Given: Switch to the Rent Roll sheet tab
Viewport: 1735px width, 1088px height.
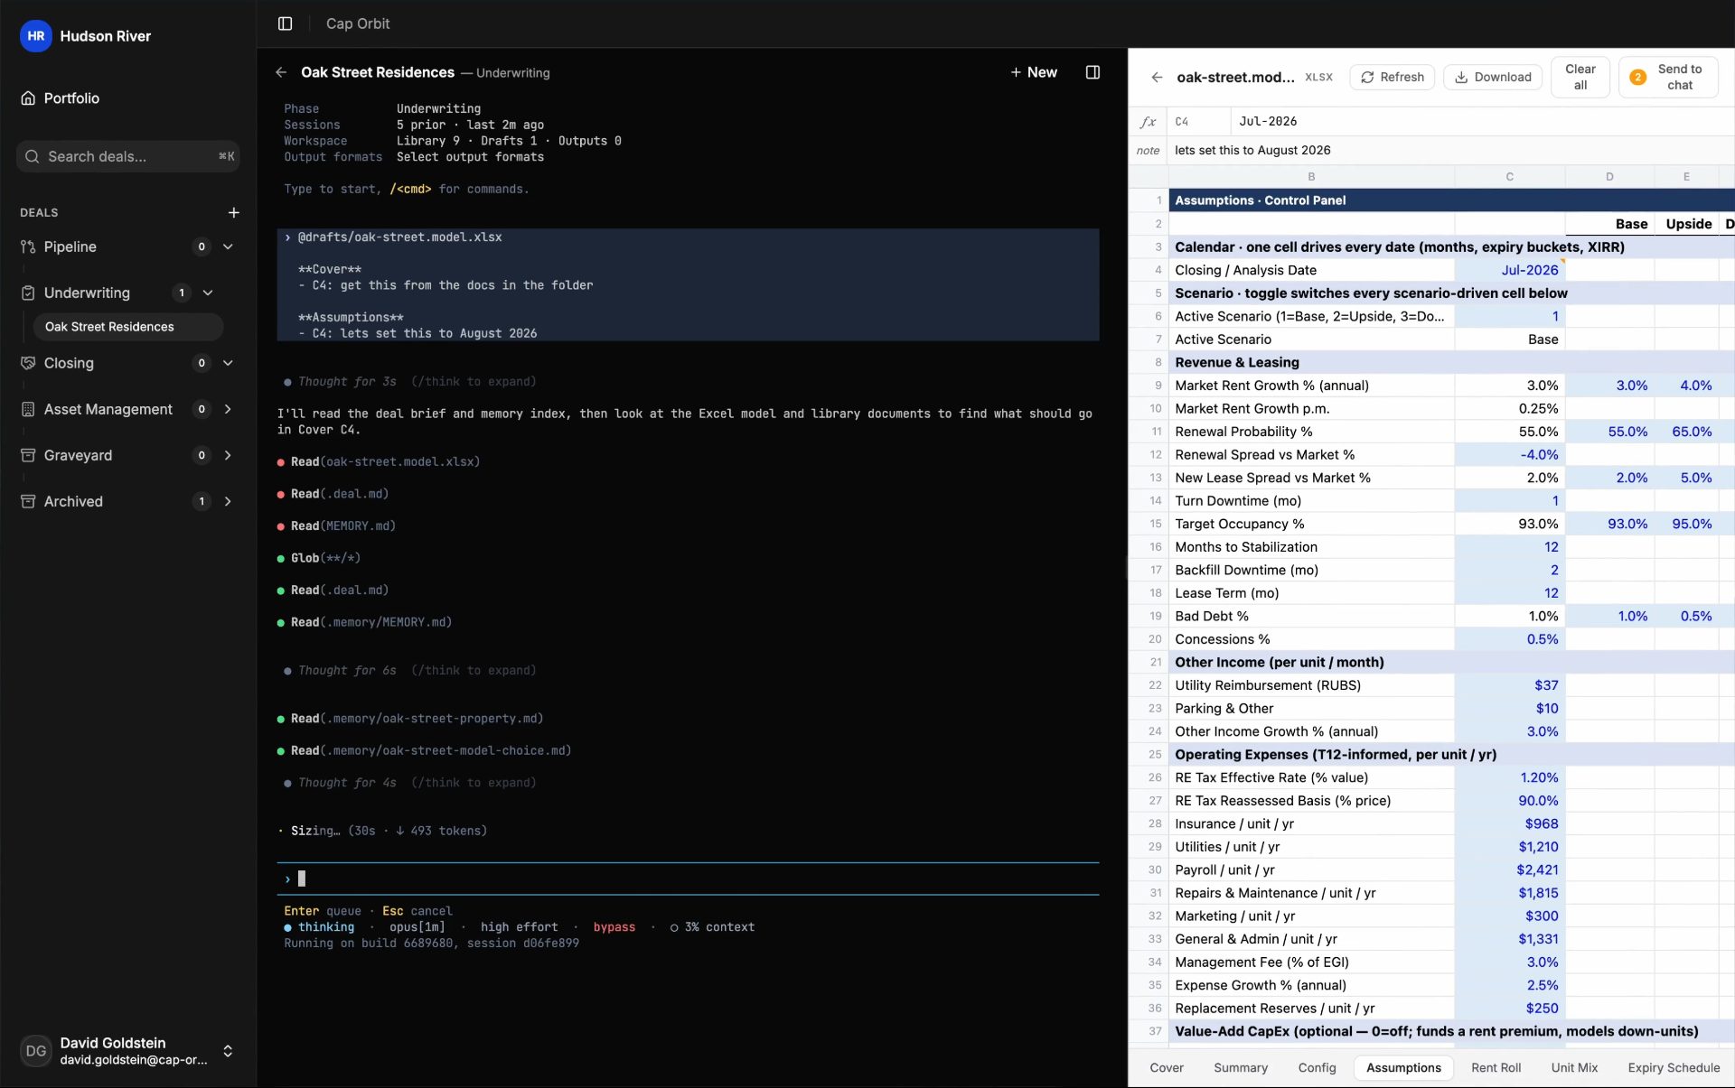Looking at the screenshot, I should click(1496, 1067).
